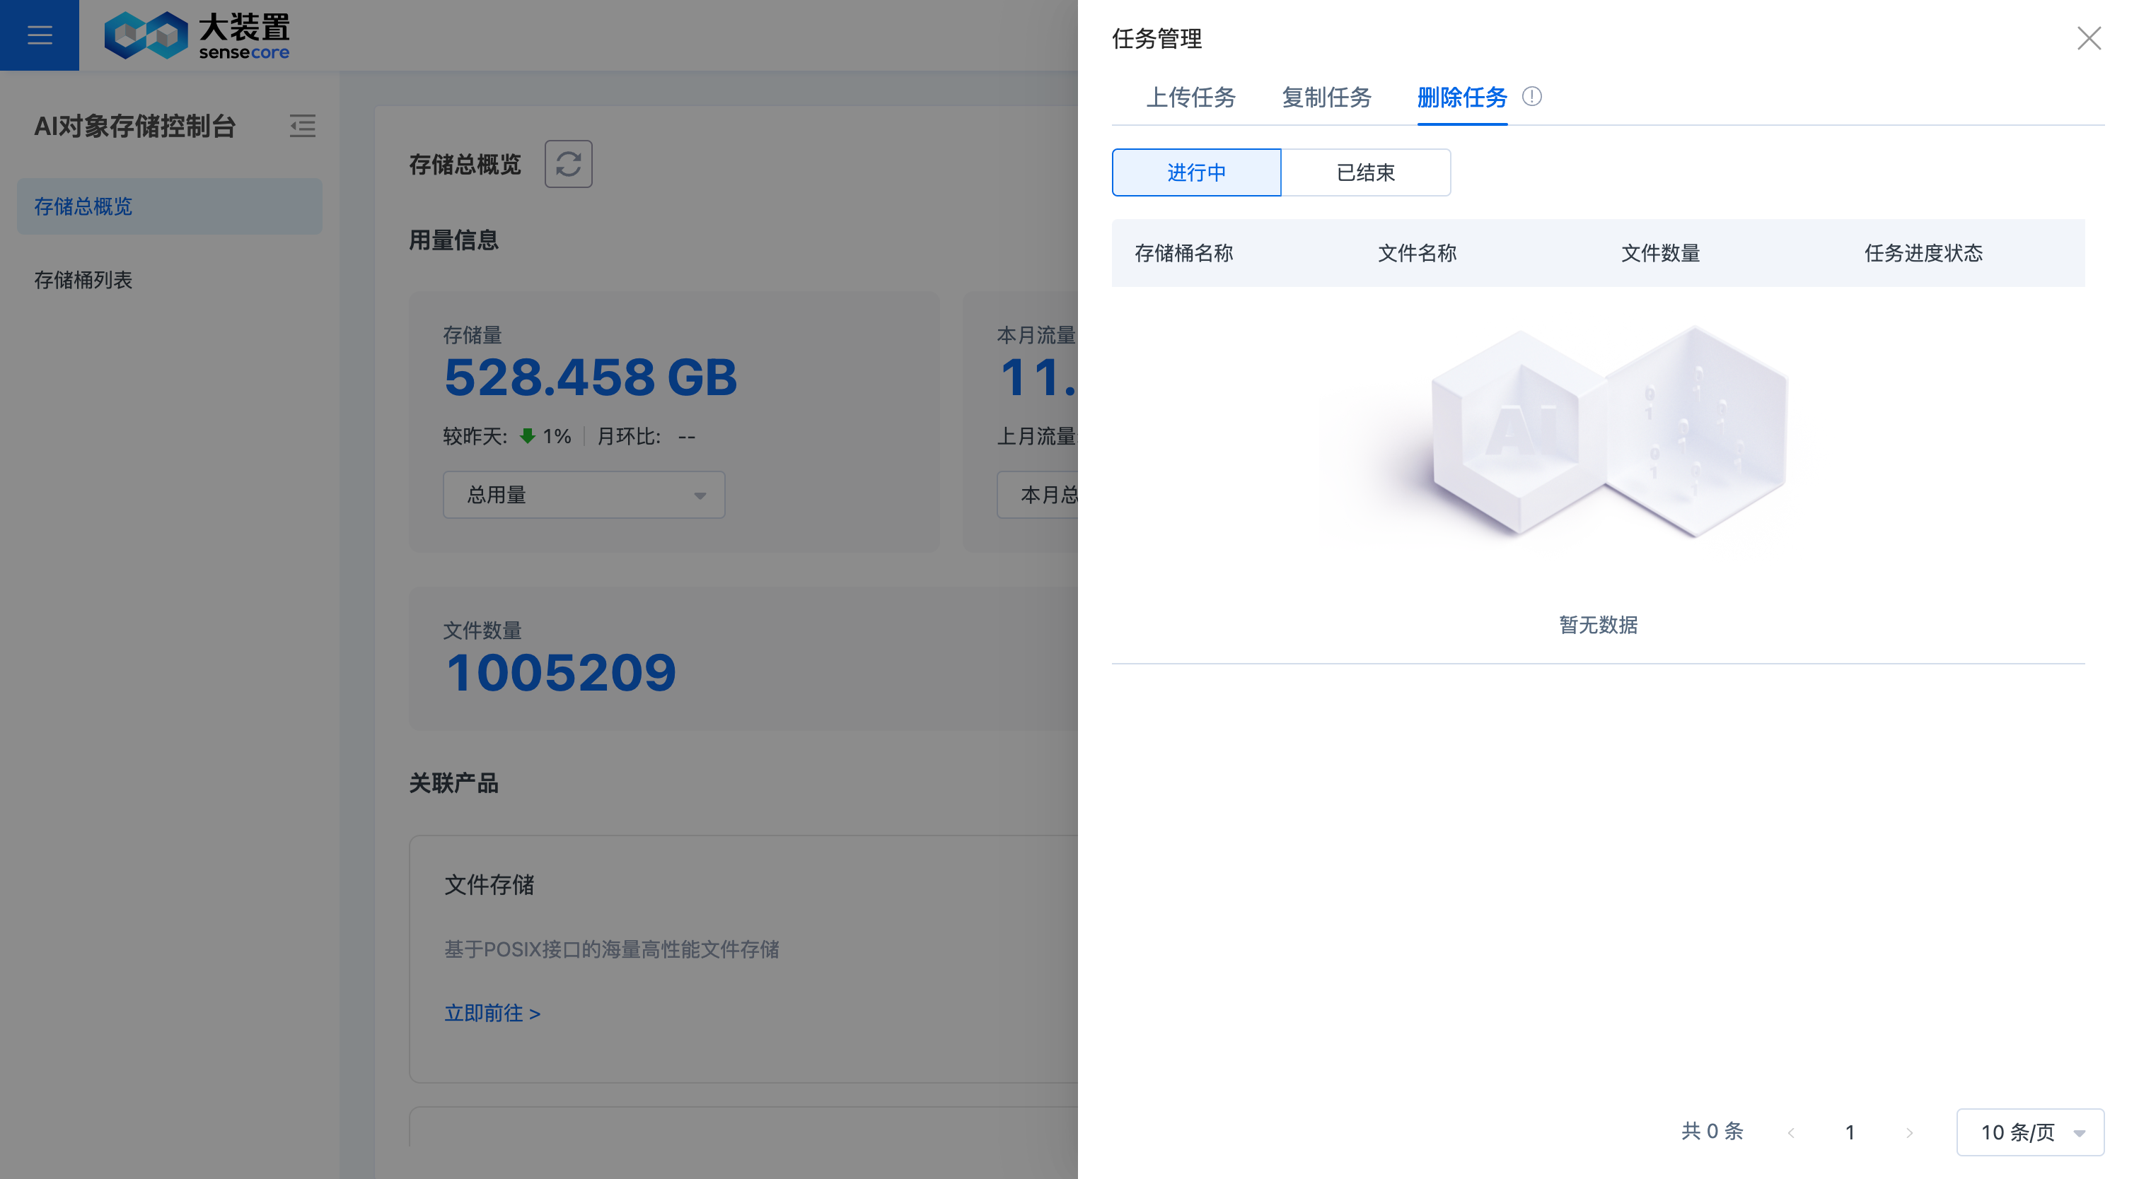Screen dimensions: 2139x1179
Task: Click info icon beside 删除任务
Action: pos(1532,97)
